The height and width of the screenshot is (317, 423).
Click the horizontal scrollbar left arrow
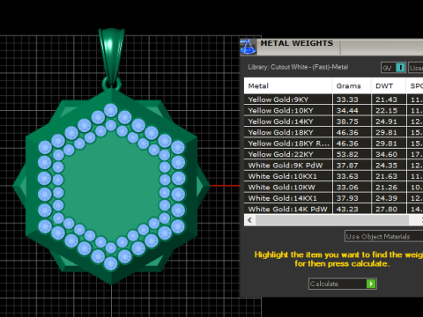click(250, 220)
